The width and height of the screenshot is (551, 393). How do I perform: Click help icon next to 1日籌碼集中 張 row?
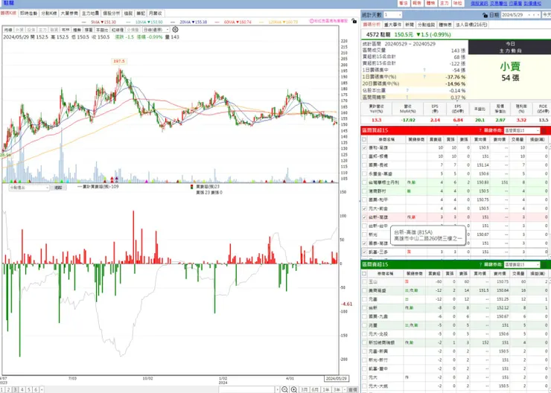tap(424, 70)
